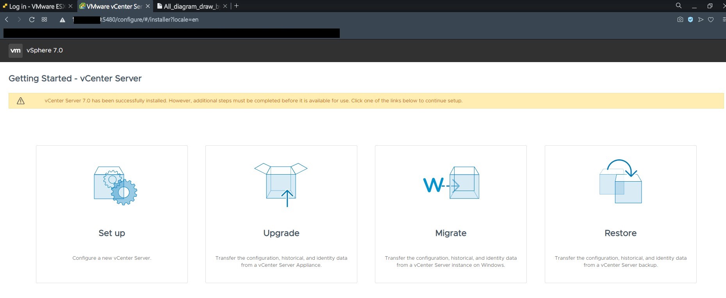Click the vm logo in header
Screen dimensions: 726x298
[16, 50]
